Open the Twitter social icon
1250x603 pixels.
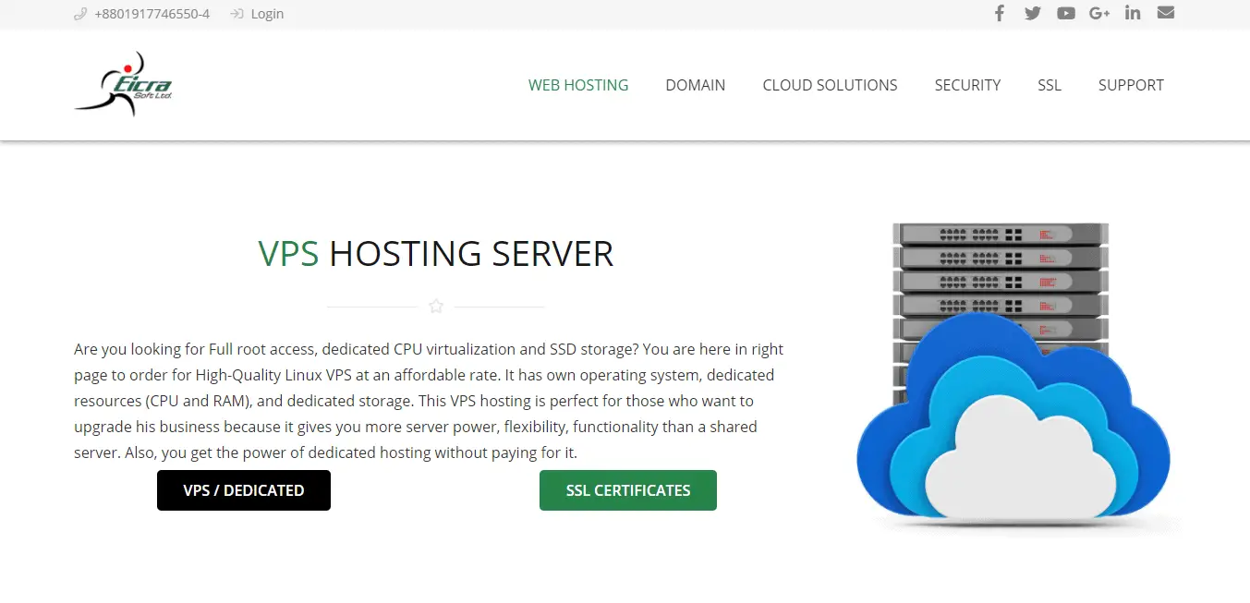(1033, 13)
